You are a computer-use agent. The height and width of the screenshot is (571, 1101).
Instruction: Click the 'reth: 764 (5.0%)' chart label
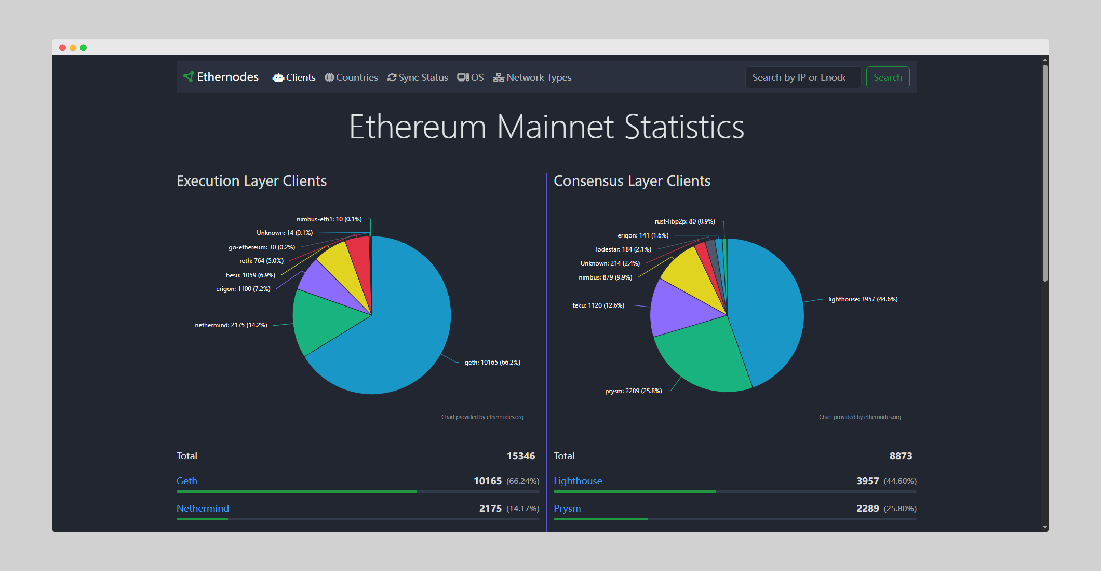pyautogui.click(x=261, y=261)
